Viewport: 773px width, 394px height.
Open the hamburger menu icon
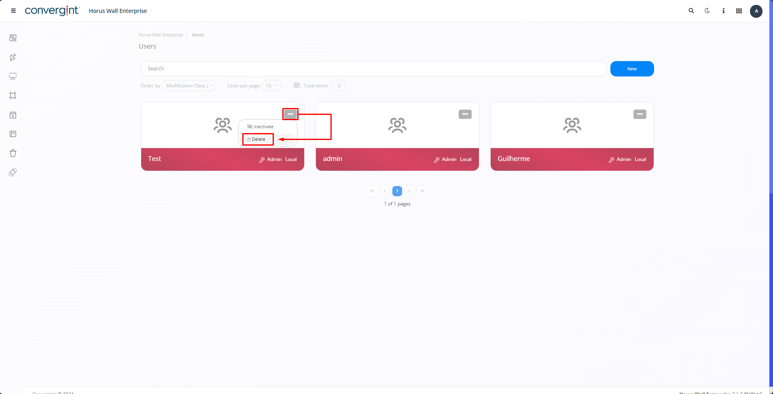[x=13, y=11]
